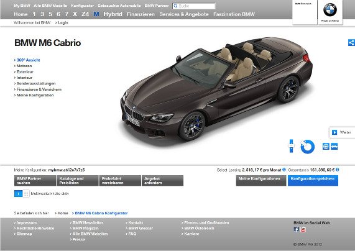The width and height of the screenshot is (355, 251).
Task: Open BMW Magazin footer link
Action: pyautogui.click(x=84, y=228)
